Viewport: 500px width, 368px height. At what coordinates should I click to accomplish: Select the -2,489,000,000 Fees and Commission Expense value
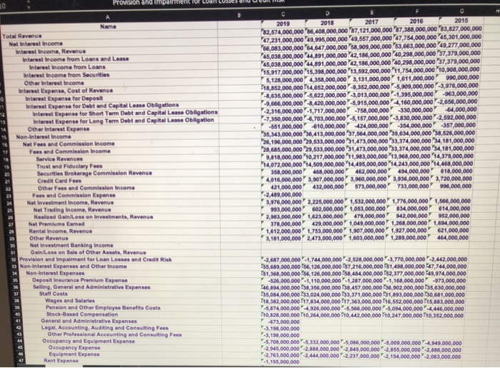pos(282,195)
